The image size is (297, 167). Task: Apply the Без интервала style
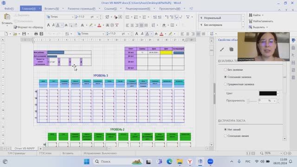coord(220,25)
